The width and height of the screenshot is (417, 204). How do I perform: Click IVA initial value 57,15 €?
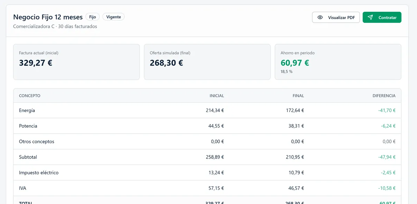click(x=216, y=188)
